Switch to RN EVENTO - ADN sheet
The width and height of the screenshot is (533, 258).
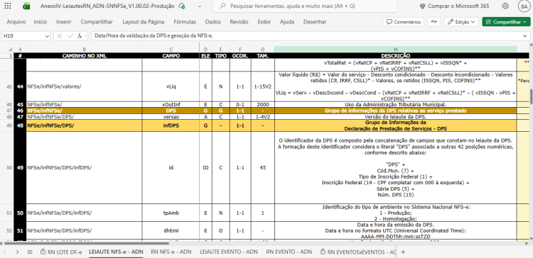pos(289,252)
